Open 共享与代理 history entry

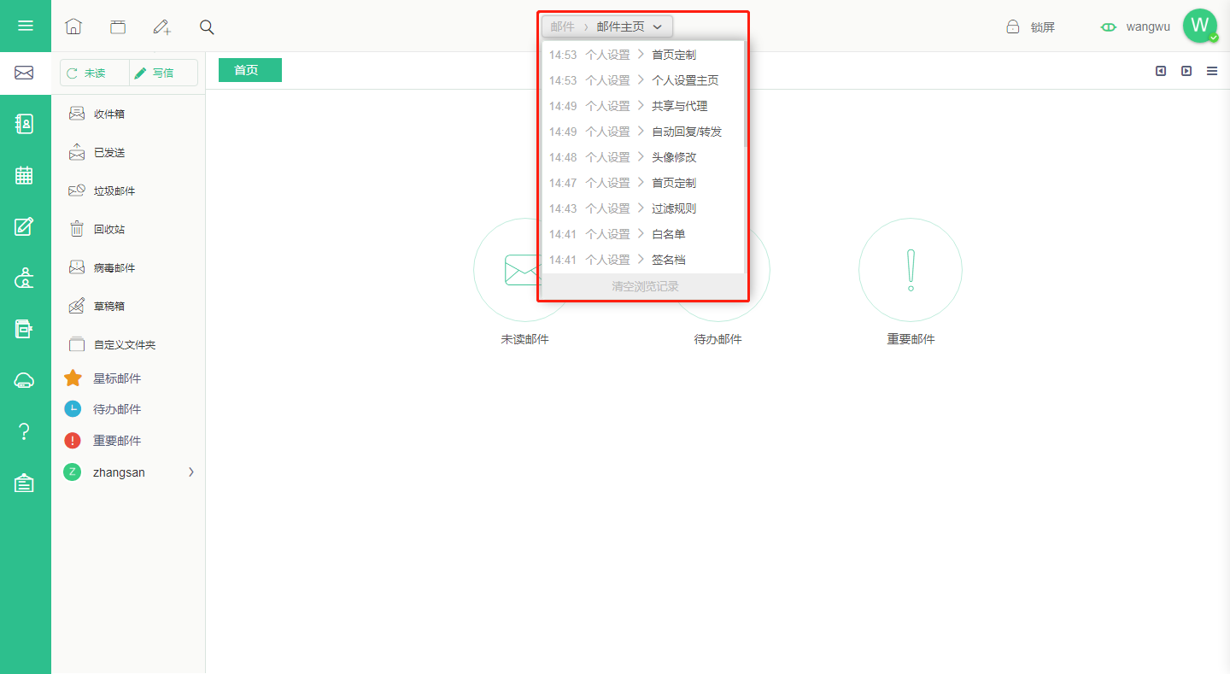[642, 106]
